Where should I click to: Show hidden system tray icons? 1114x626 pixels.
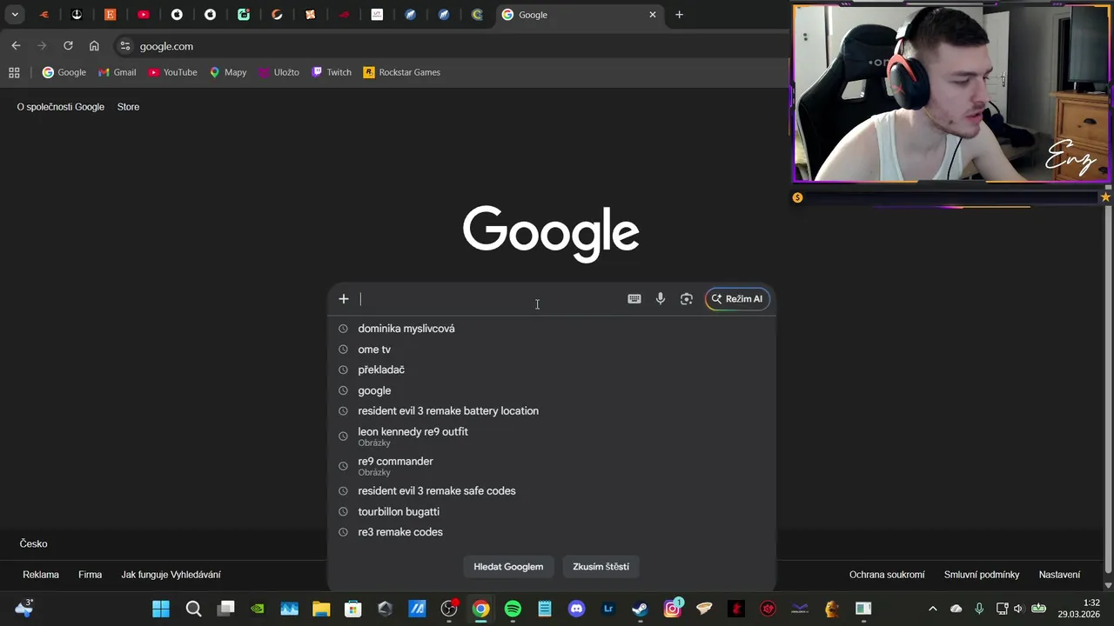coord(933,609)
